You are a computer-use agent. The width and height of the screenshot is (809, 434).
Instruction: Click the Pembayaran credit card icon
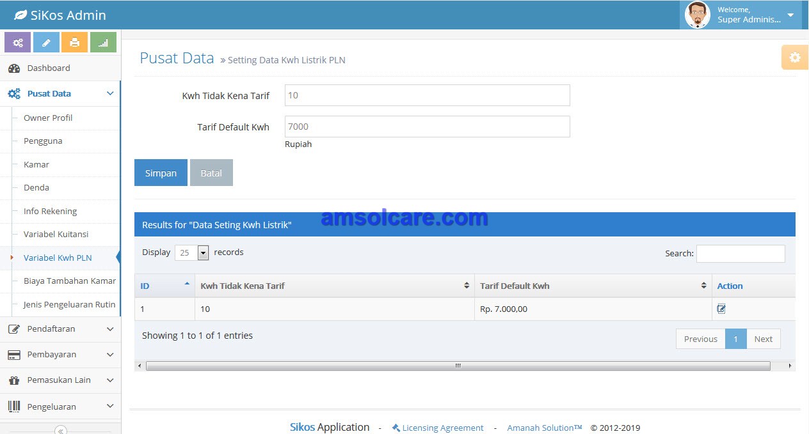pos(14,355)
